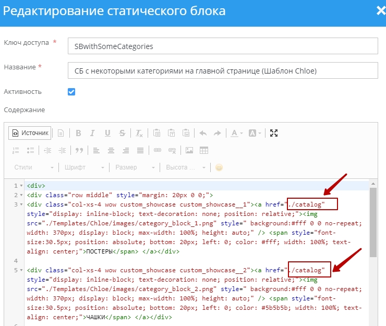This screenshot has width=386, height=326.
Task: Click the insert image icon
Action: pos(189,150)
